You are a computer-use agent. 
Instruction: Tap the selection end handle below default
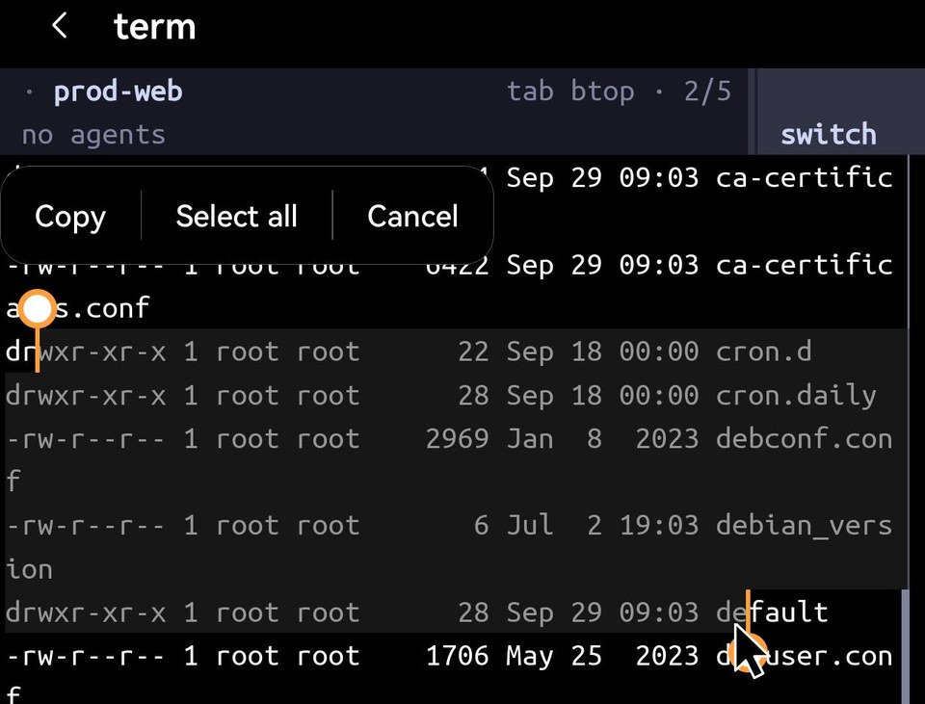(x=750, y=655)
